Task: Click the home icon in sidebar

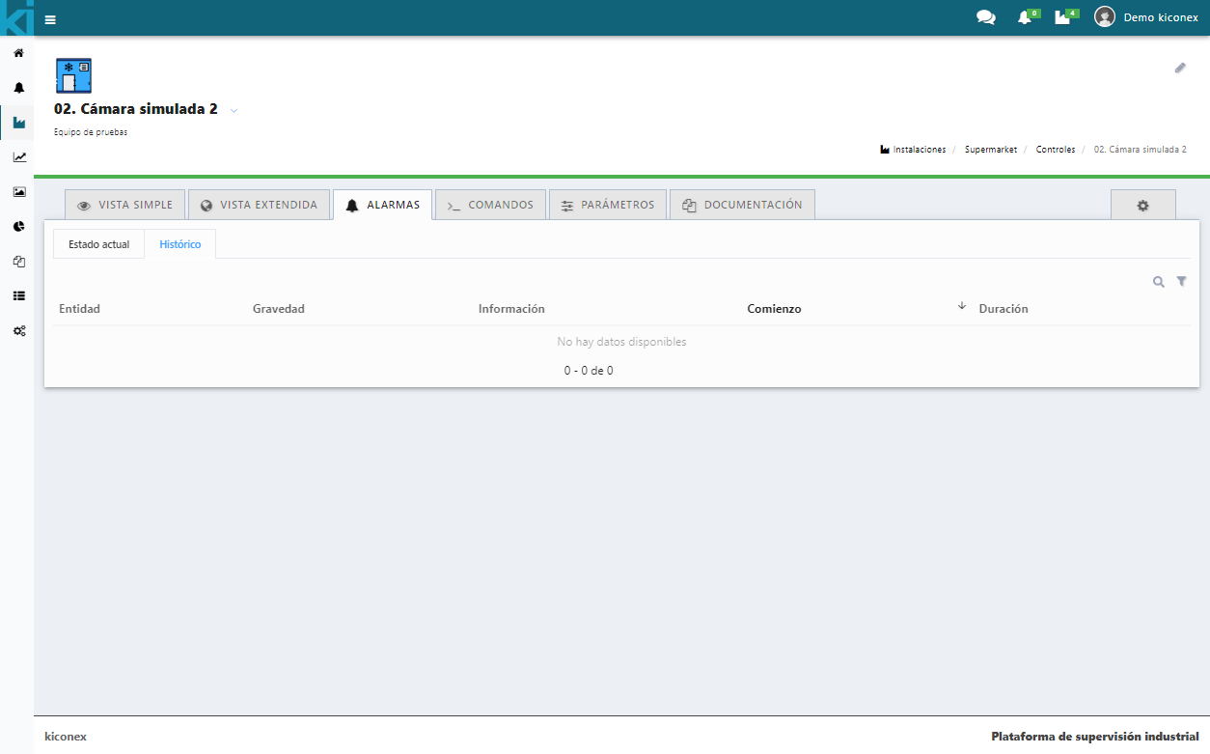Action: coord(18,53)
